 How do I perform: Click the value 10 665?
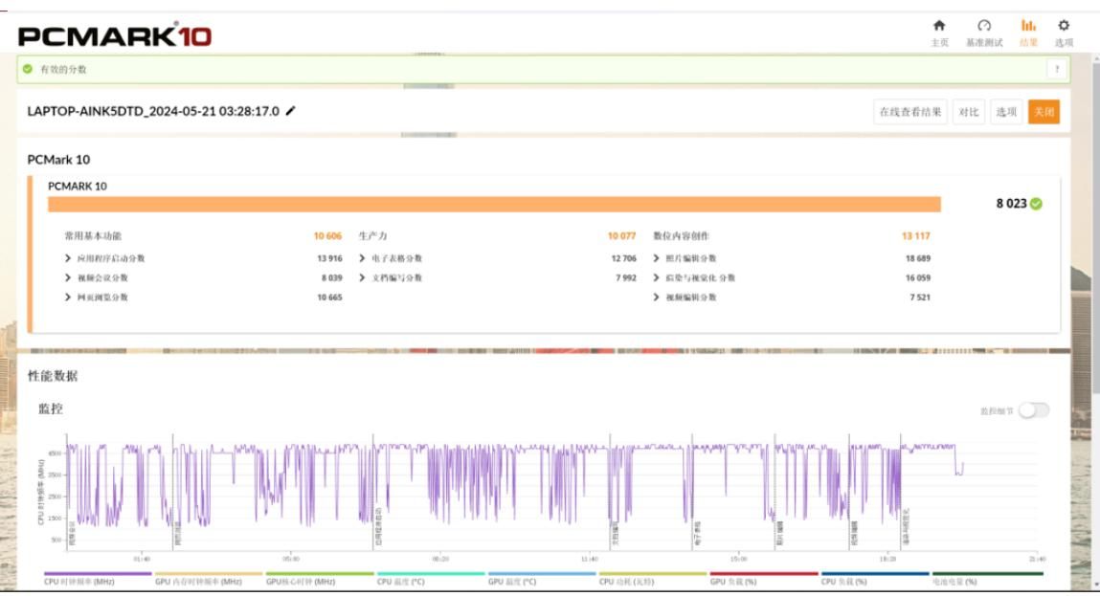pos(329,298)
